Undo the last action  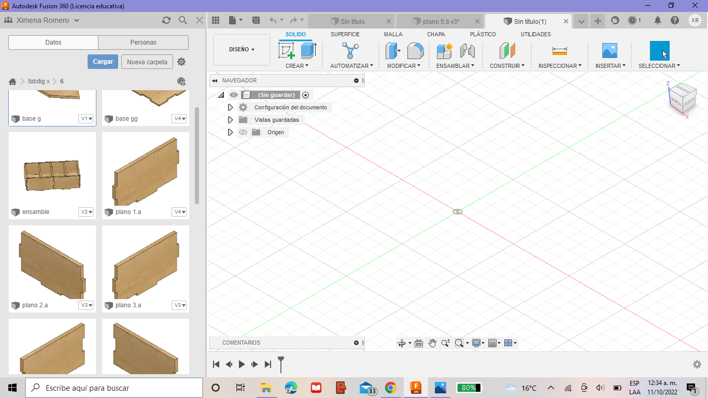[x=273, y=21]
